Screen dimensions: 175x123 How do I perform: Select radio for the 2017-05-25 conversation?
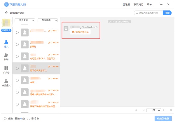[17, 104]
